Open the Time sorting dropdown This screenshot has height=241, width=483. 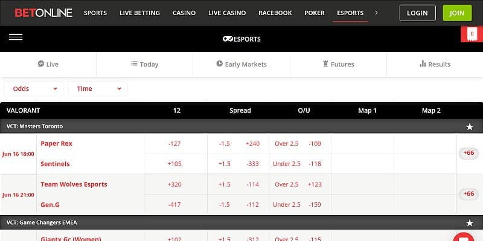[x=98, y=89]
